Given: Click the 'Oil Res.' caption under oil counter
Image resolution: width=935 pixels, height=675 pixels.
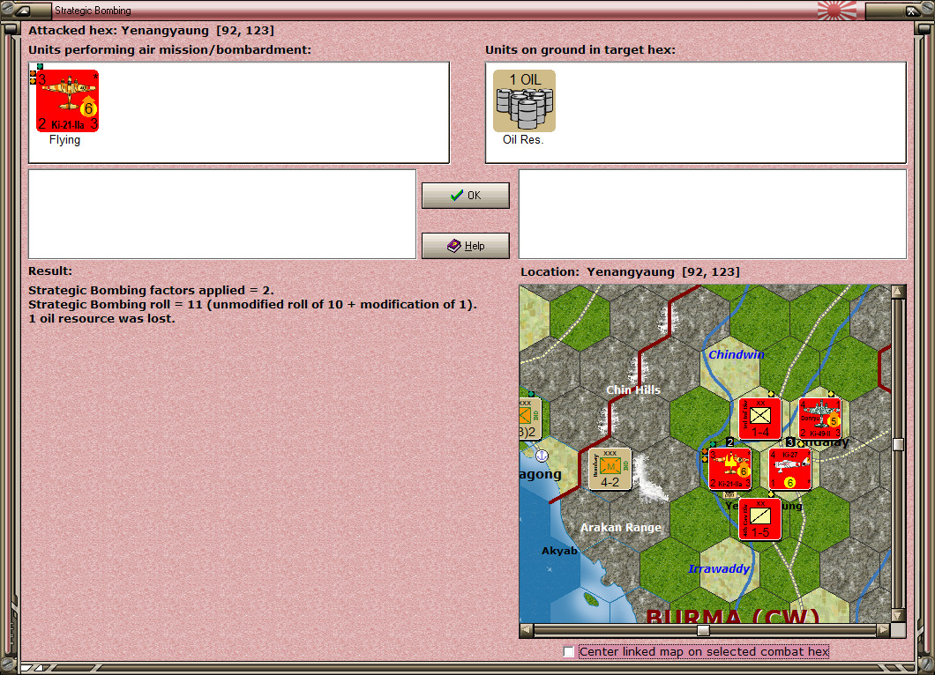Looking at the screenshot, I should tap(523, 140).
